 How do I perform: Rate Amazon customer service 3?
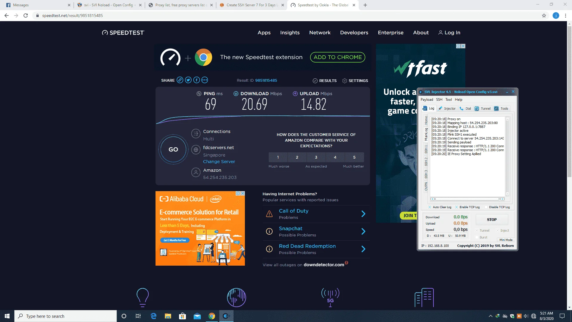click(316, 157)
